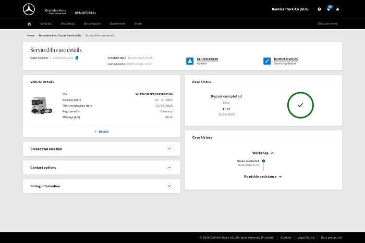Open Data protection footer link

(x=332, y=237)
